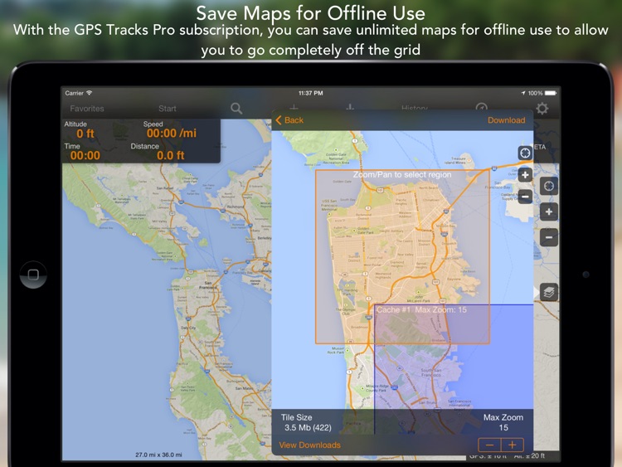Open the map layers icon

point(549,293)
